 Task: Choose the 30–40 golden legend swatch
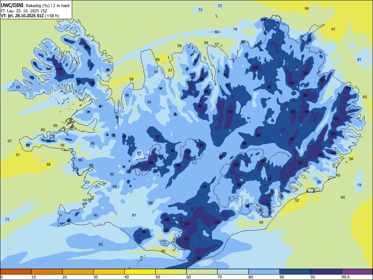[109, 272]
